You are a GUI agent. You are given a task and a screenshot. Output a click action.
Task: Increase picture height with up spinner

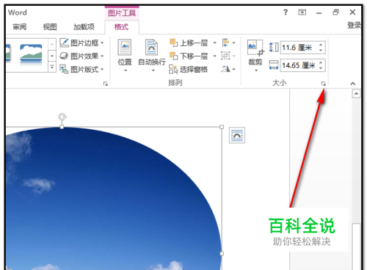click(x=321, y=45)
